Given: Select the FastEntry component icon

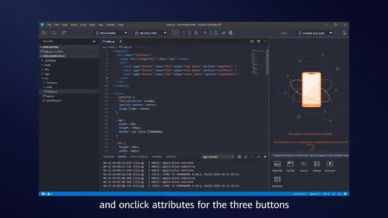Looking at the screenshot, I should coord(277,179).
